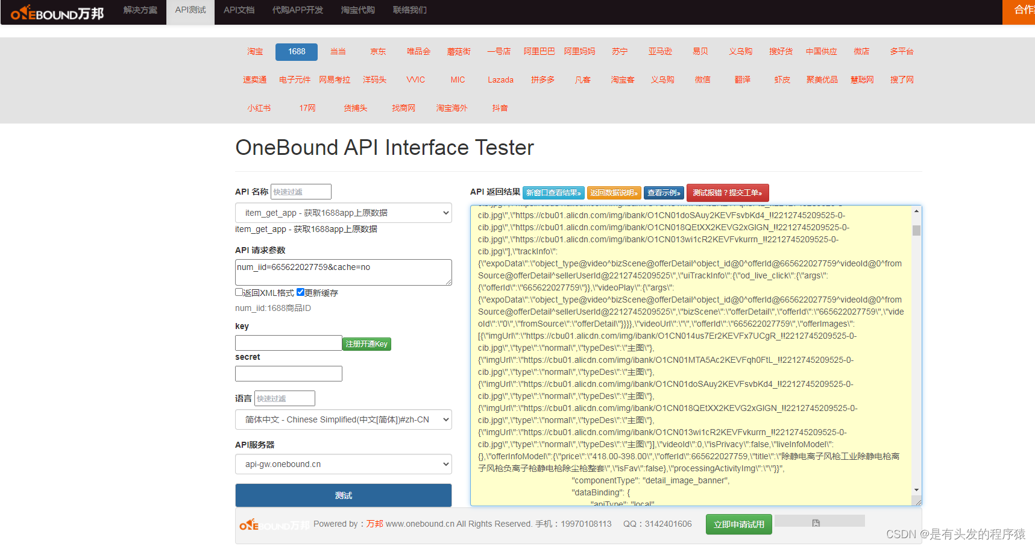Select the 淘宝海外 platform link
The image size is (1035, 546).
click(451, 108)
